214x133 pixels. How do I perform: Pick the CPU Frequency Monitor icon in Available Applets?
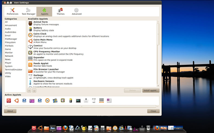(x=30, y=53)
